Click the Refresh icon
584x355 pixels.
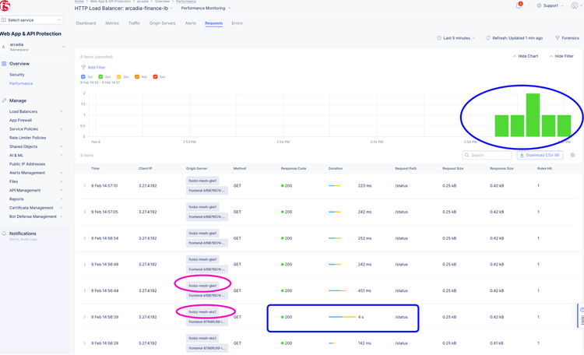(x=488, y=38)
